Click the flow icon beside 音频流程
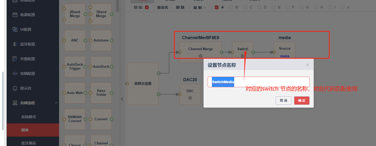 (x=15, y=103)
